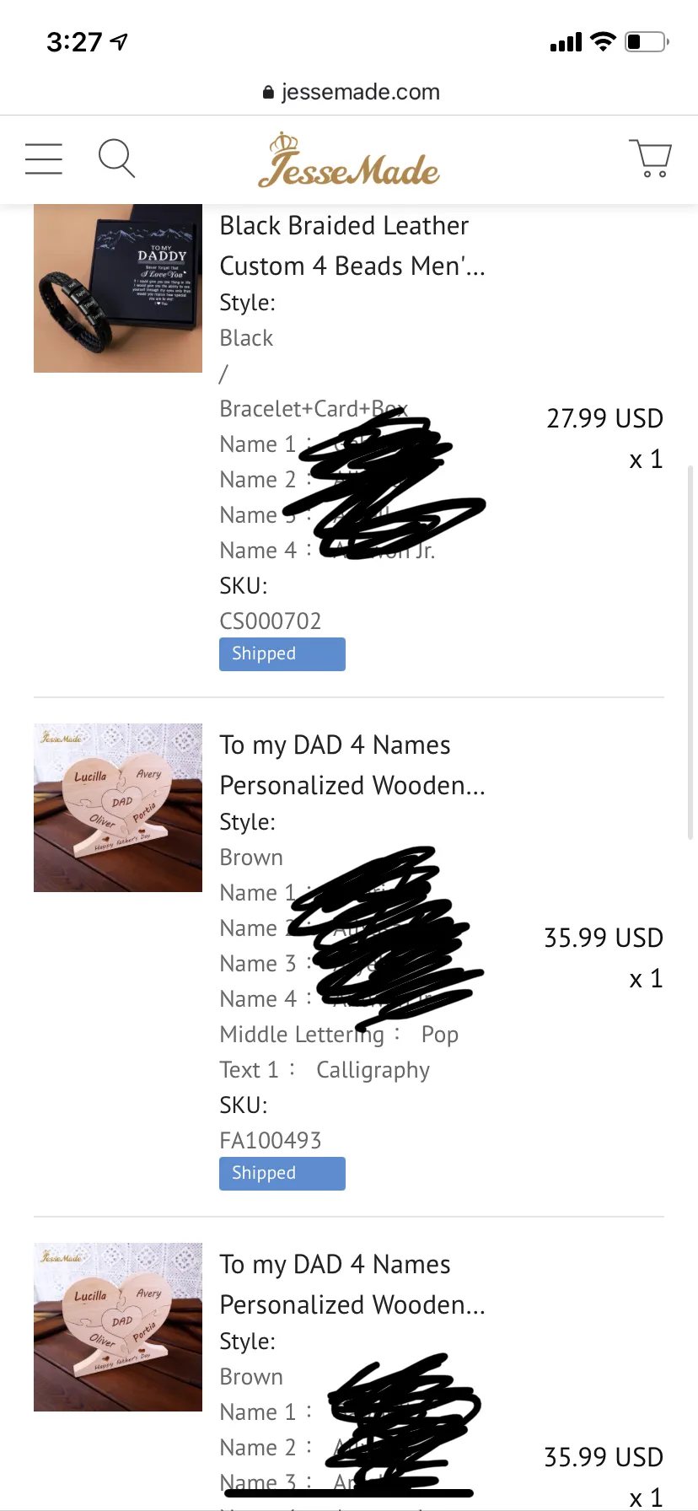Tap the search magnifier icon
Screen dimensions: 698x1511
pos(116,159)
